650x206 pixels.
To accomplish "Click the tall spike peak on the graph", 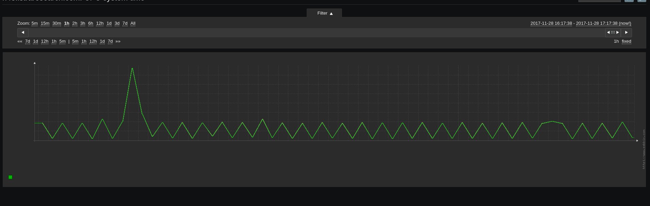I will click(x=132, y=68).
